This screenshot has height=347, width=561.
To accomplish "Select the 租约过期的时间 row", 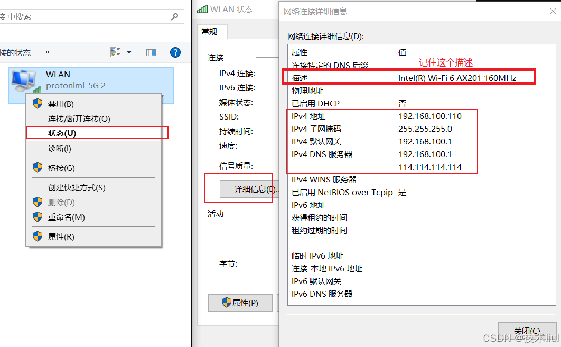I will click(x=421, y=230).
